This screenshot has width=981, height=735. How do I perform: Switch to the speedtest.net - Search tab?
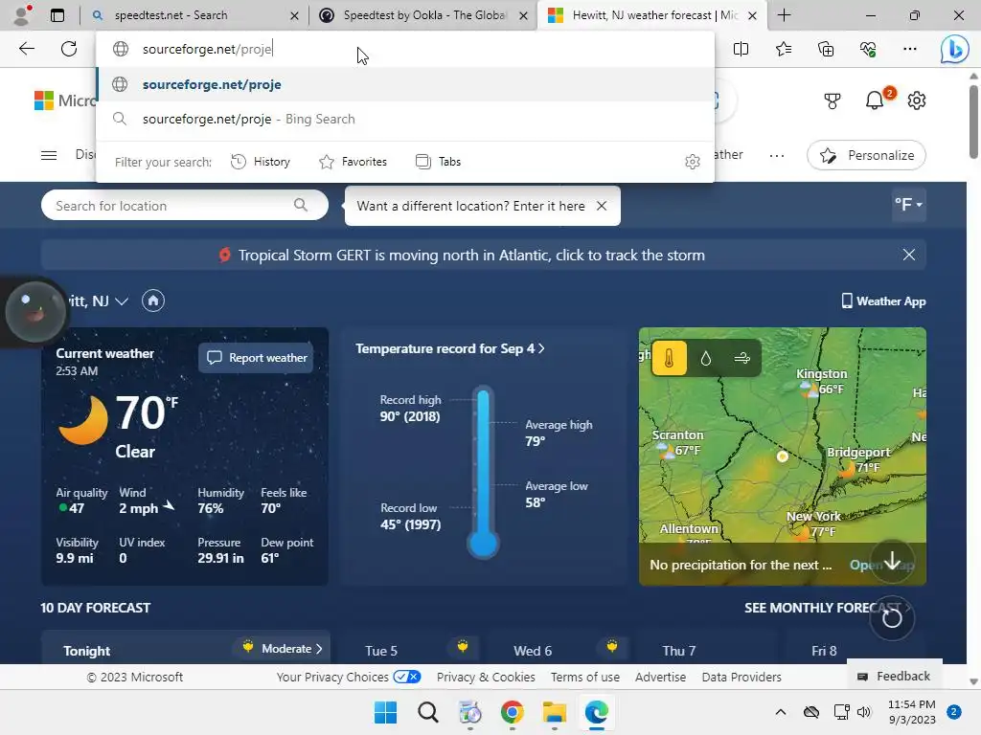(x=194, y=15)
